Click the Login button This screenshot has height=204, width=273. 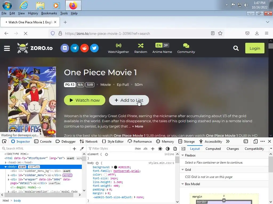pos(255,48)
